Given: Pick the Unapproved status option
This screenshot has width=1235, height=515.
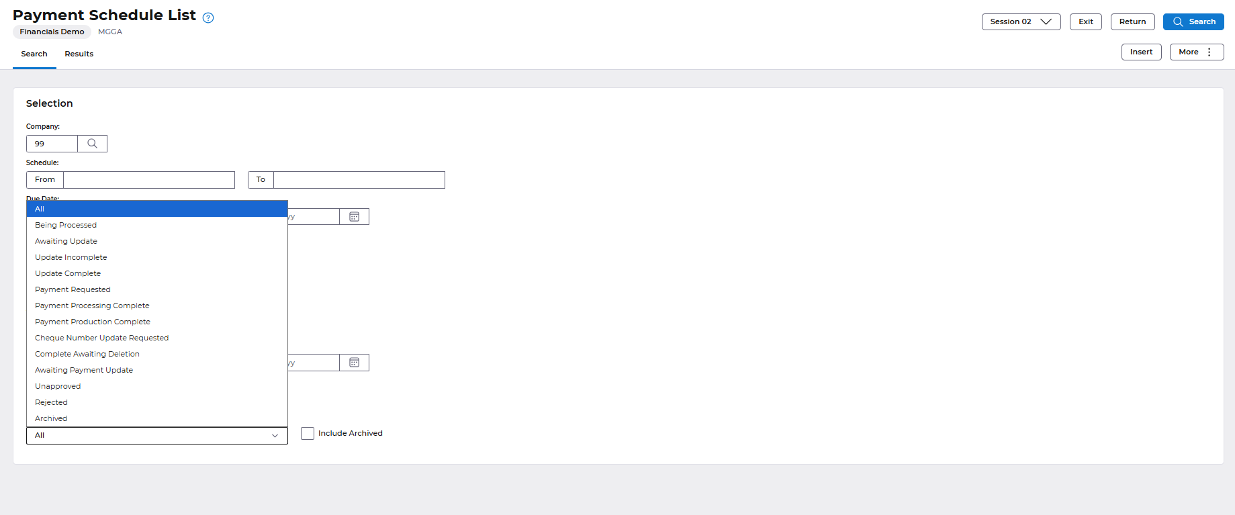Looking at the screenshot, I should click(x=58, y=386).
